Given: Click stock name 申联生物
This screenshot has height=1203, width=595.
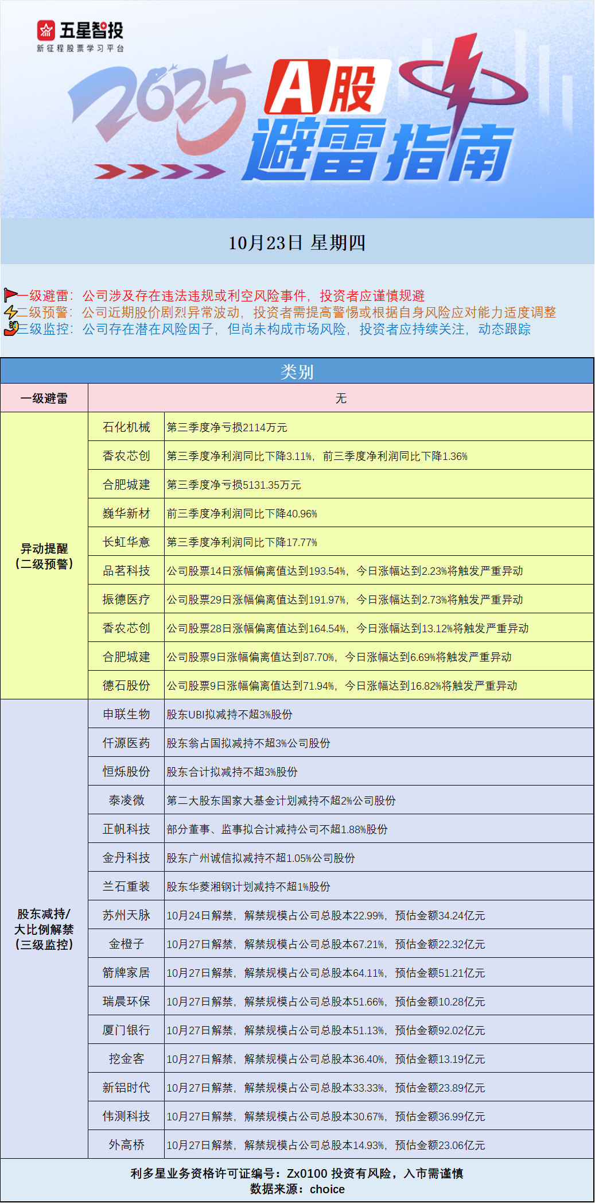Looking at the screenshot, I should (126, 714).
